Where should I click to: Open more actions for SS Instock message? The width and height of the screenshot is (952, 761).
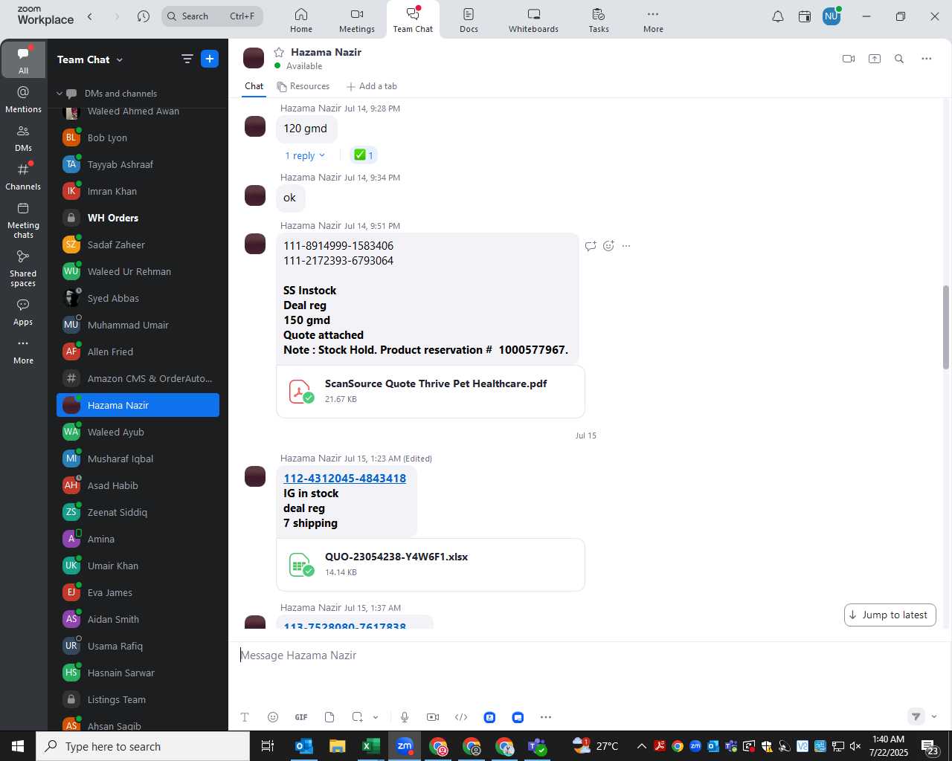coord(626,246)
